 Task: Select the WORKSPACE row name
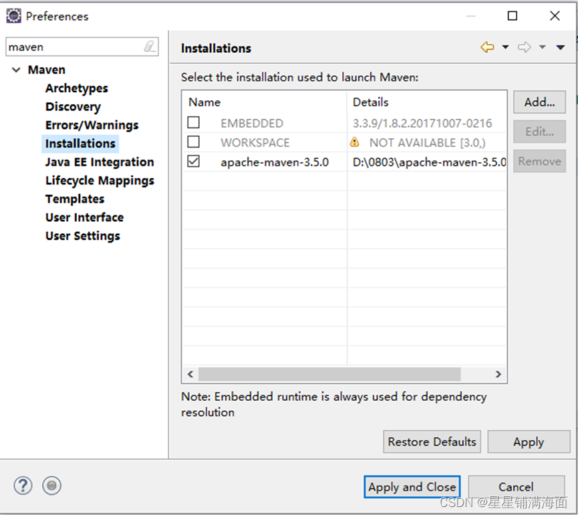[x=255, y=142]
